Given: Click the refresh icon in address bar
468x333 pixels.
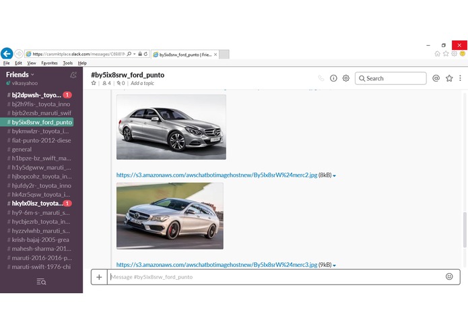Looking at the screenshot, I should [145, 54].
